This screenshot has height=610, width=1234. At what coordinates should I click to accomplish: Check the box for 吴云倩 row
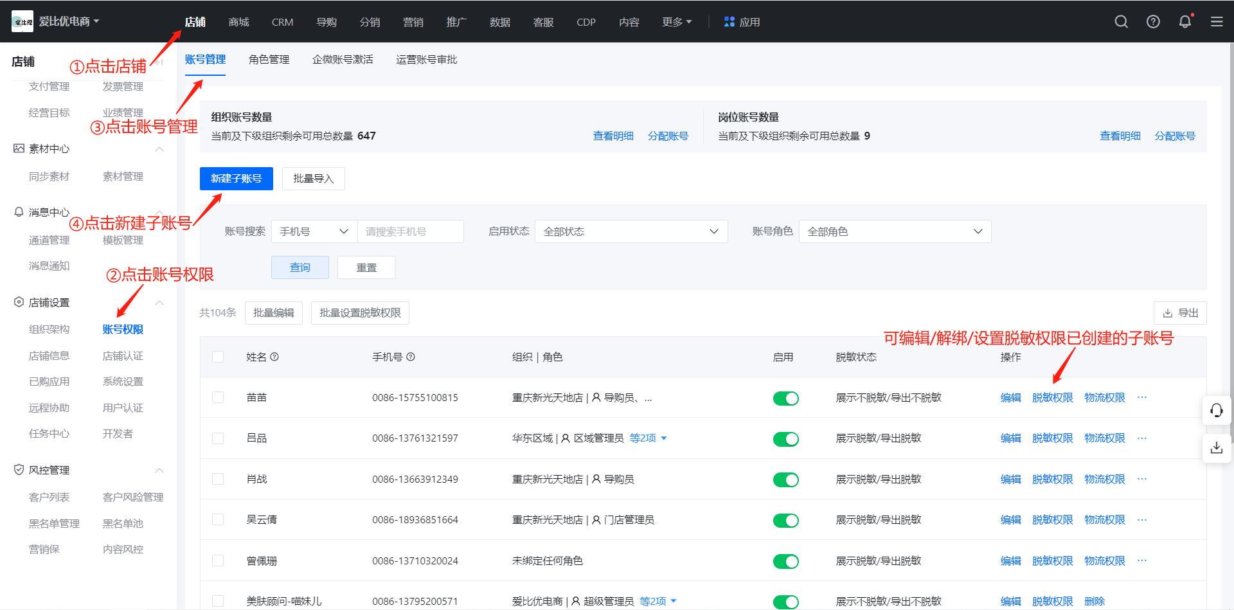(x=218, y=519)
